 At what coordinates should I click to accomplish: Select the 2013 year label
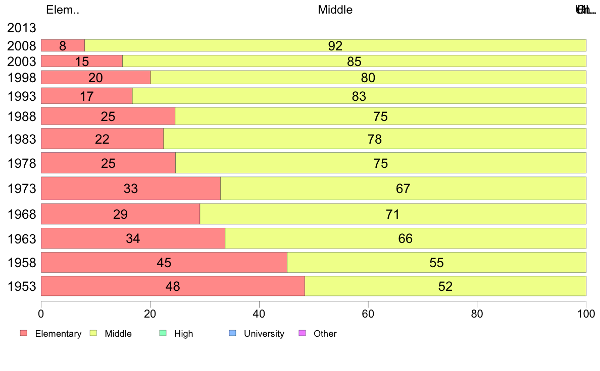(x=21, y=28)
